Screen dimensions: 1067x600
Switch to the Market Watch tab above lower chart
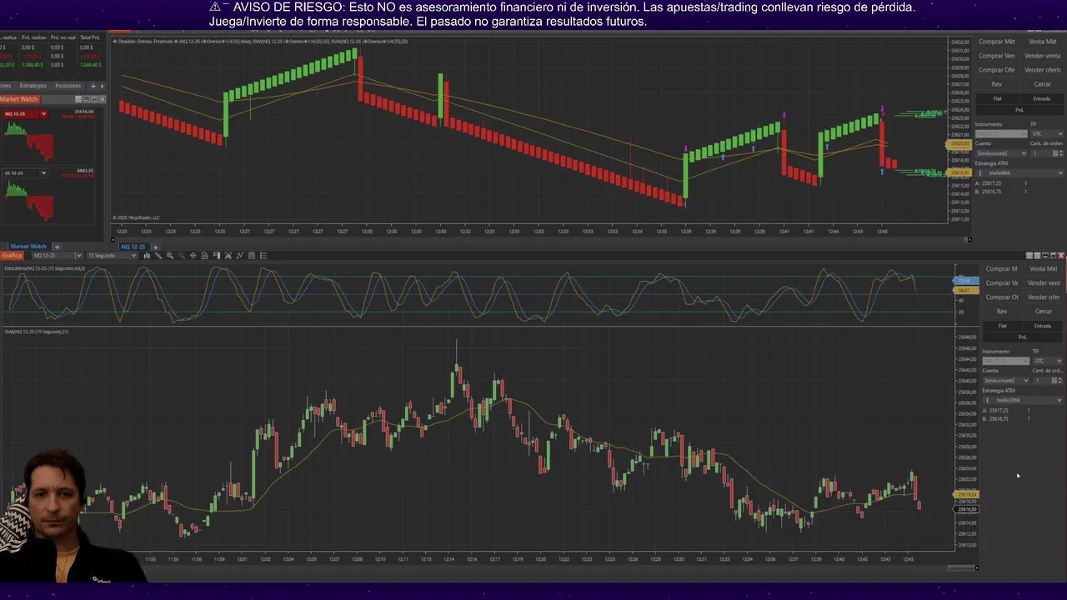28,247
